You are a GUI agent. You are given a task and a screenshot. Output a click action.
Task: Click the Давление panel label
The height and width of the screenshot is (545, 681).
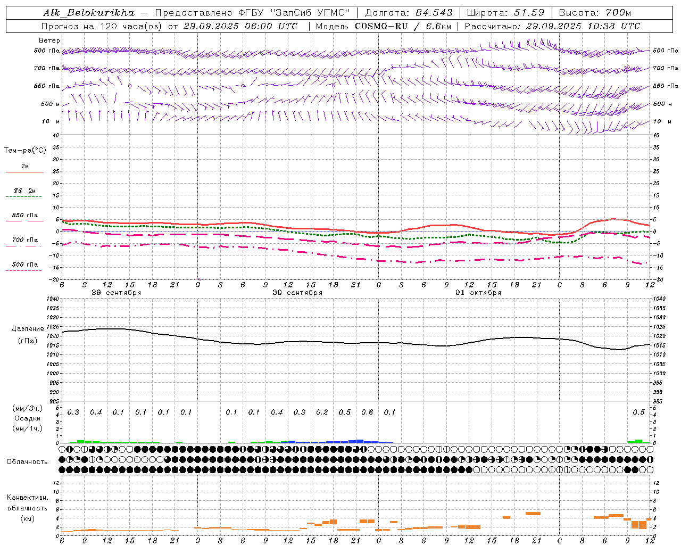coord(28,329)
